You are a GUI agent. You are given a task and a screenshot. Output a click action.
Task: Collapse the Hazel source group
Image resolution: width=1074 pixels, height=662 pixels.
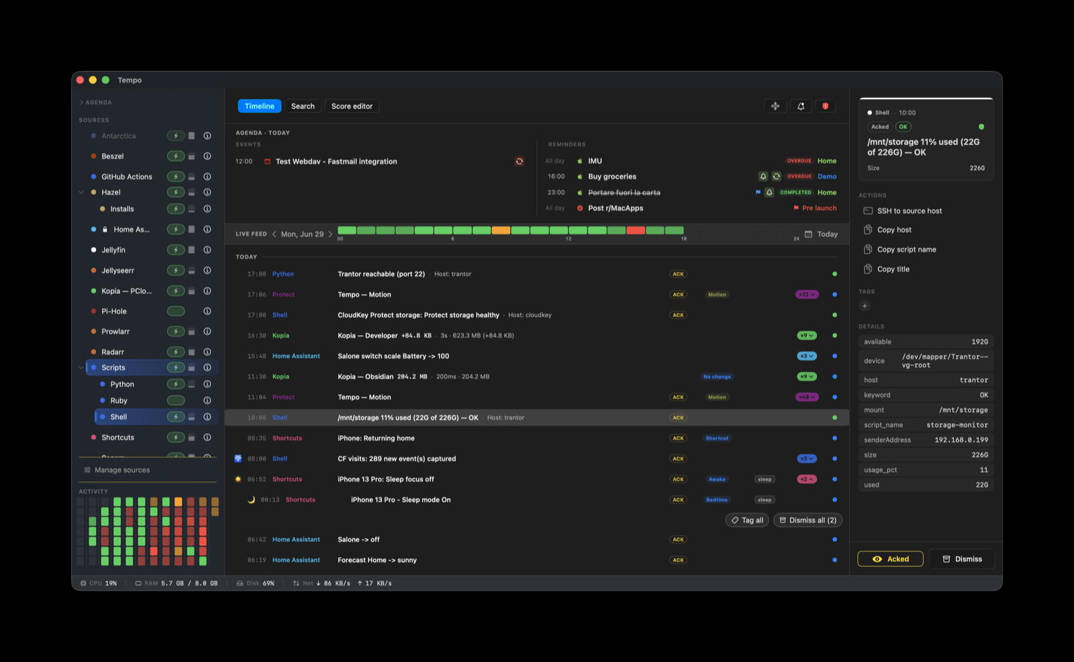click(82, 192)
